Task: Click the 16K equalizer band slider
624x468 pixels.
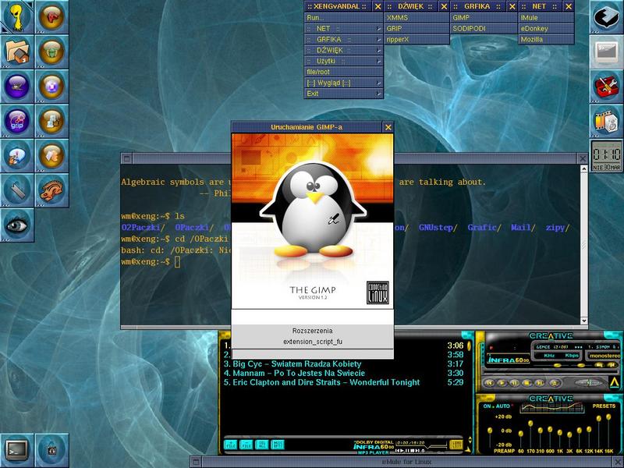Action: [608, 417]
